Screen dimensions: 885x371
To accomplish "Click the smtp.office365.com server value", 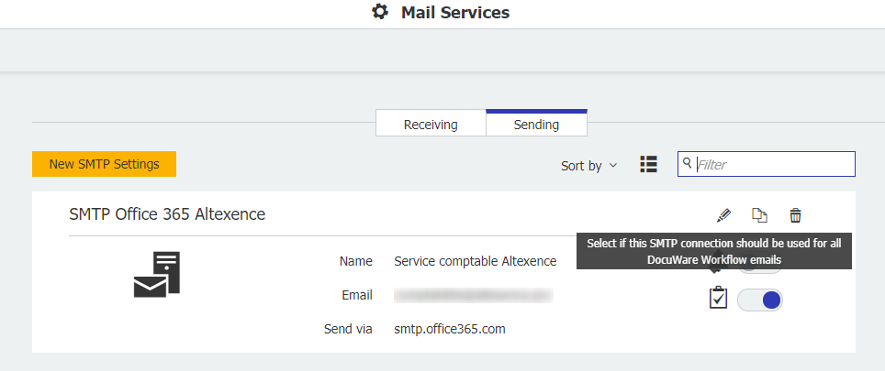I will click(450, 328).
